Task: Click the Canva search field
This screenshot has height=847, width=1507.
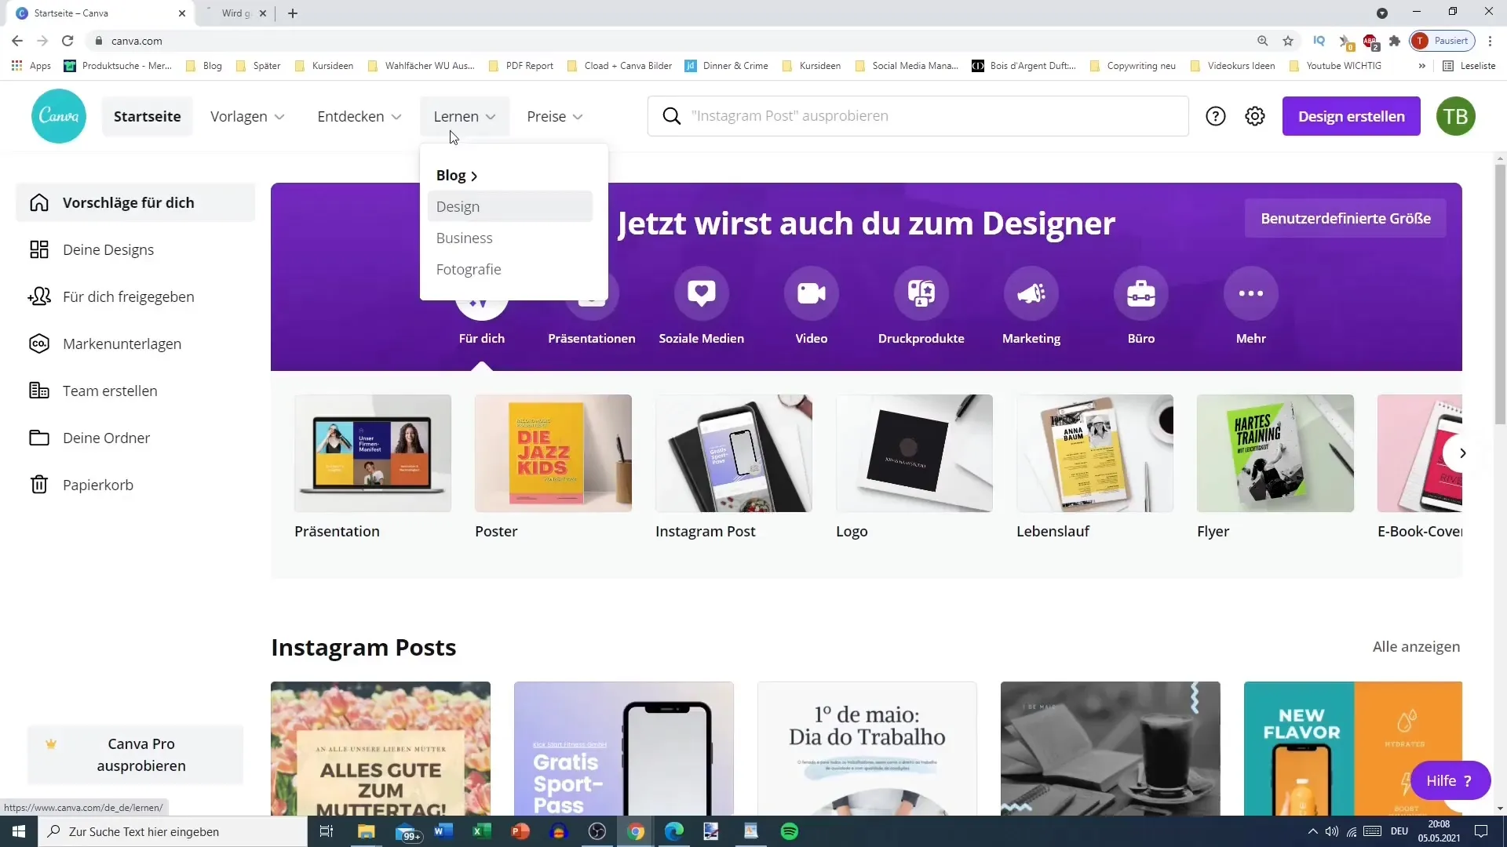Action: pos(918,116)
